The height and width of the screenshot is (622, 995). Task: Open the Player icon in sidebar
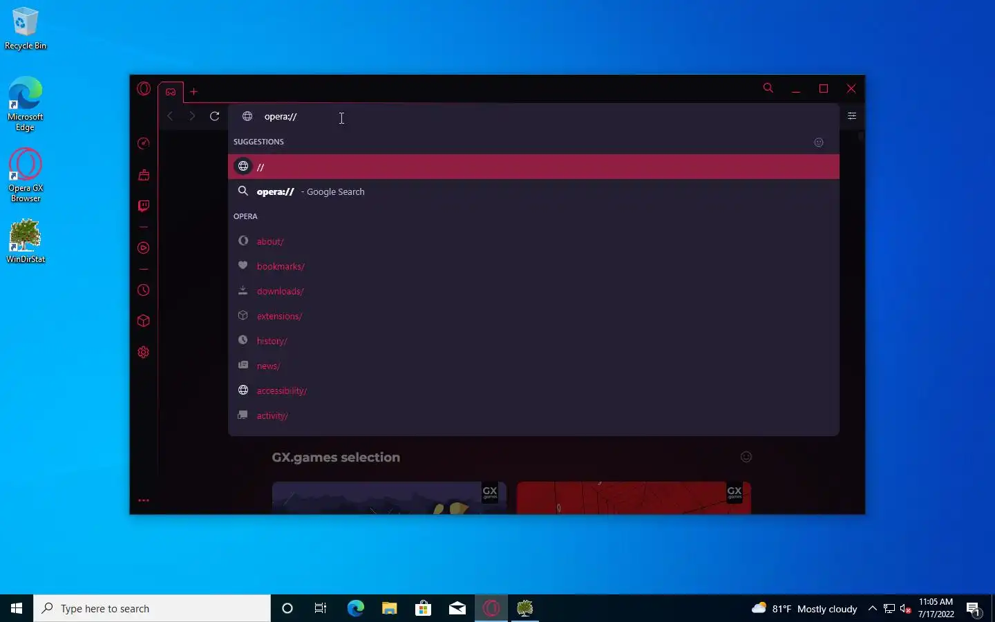pos(144,248)
